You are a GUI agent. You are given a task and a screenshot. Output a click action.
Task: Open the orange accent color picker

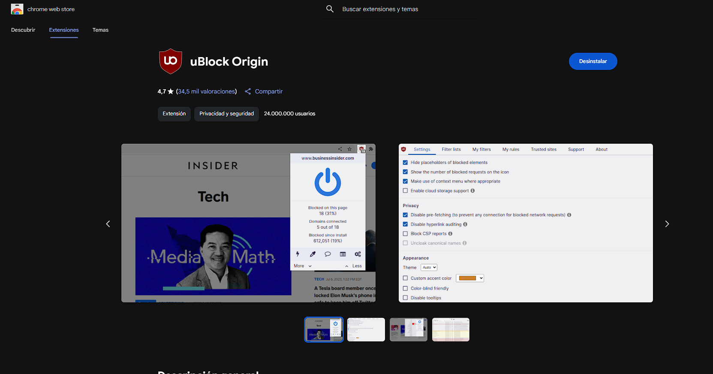pos(470,278)
